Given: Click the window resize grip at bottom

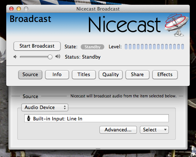Looking at the screenshot, I should pos(98,149).
